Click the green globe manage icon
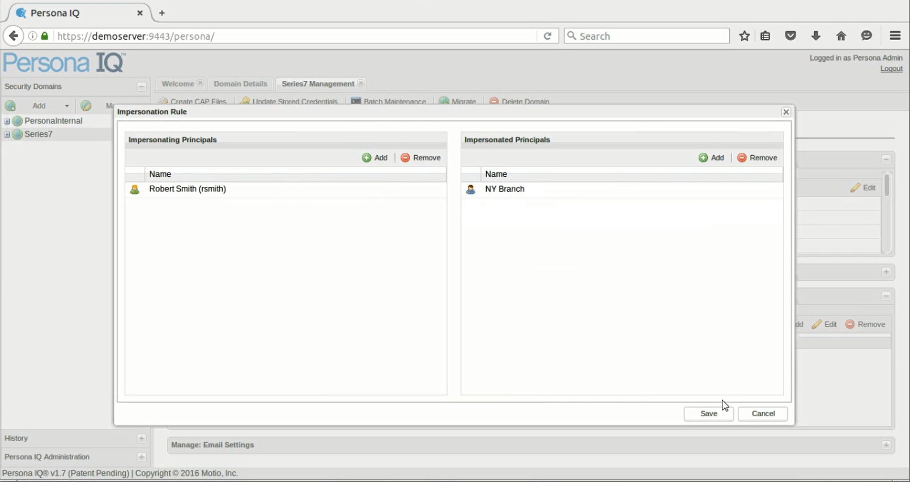The width and height of the screenshot is (910, 496). tap(86, 106)
